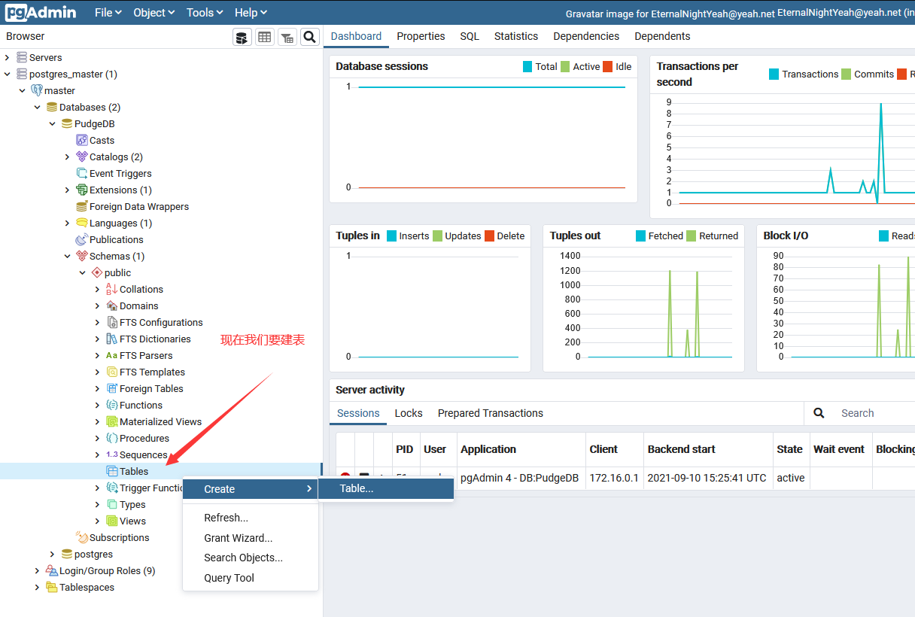Collapse the Databases (2) node
Image resolution: width=915 pixels, height=617 pixels.
[38, 107]
